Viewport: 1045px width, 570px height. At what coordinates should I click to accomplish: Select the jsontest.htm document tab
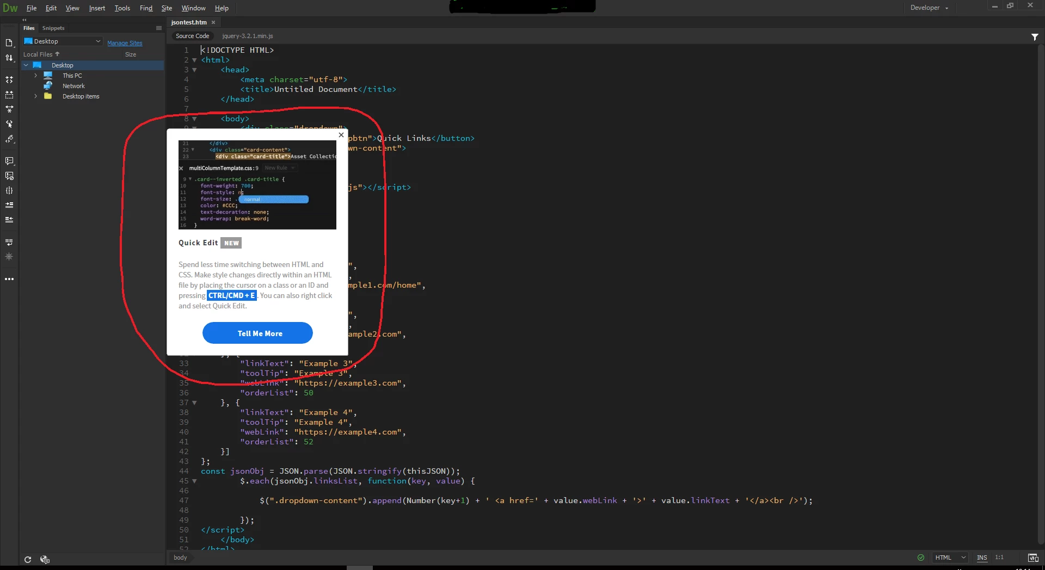(189, 22)
